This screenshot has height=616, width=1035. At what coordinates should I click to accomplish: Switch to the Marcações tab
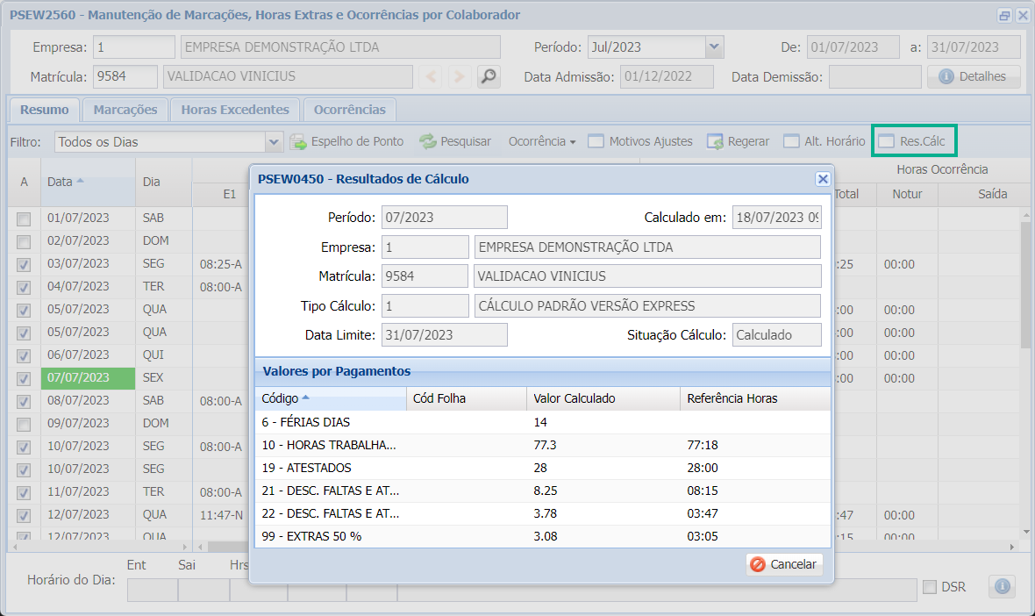pos(125,110)
